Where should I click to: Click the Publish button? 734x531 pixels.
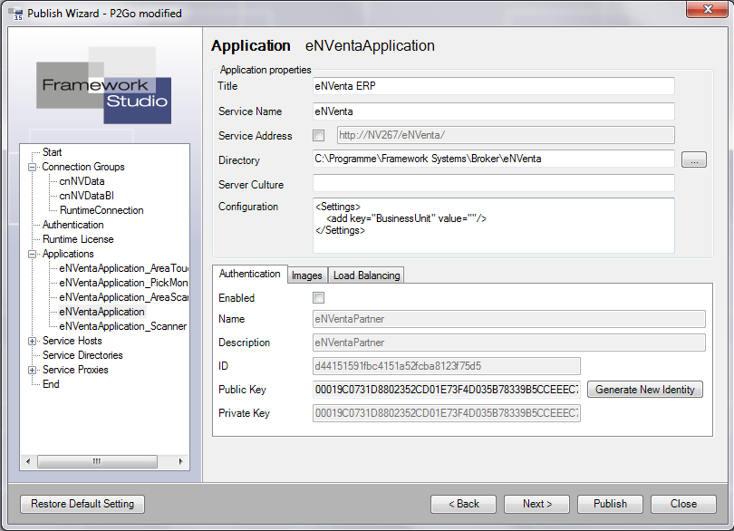point(610,504)
